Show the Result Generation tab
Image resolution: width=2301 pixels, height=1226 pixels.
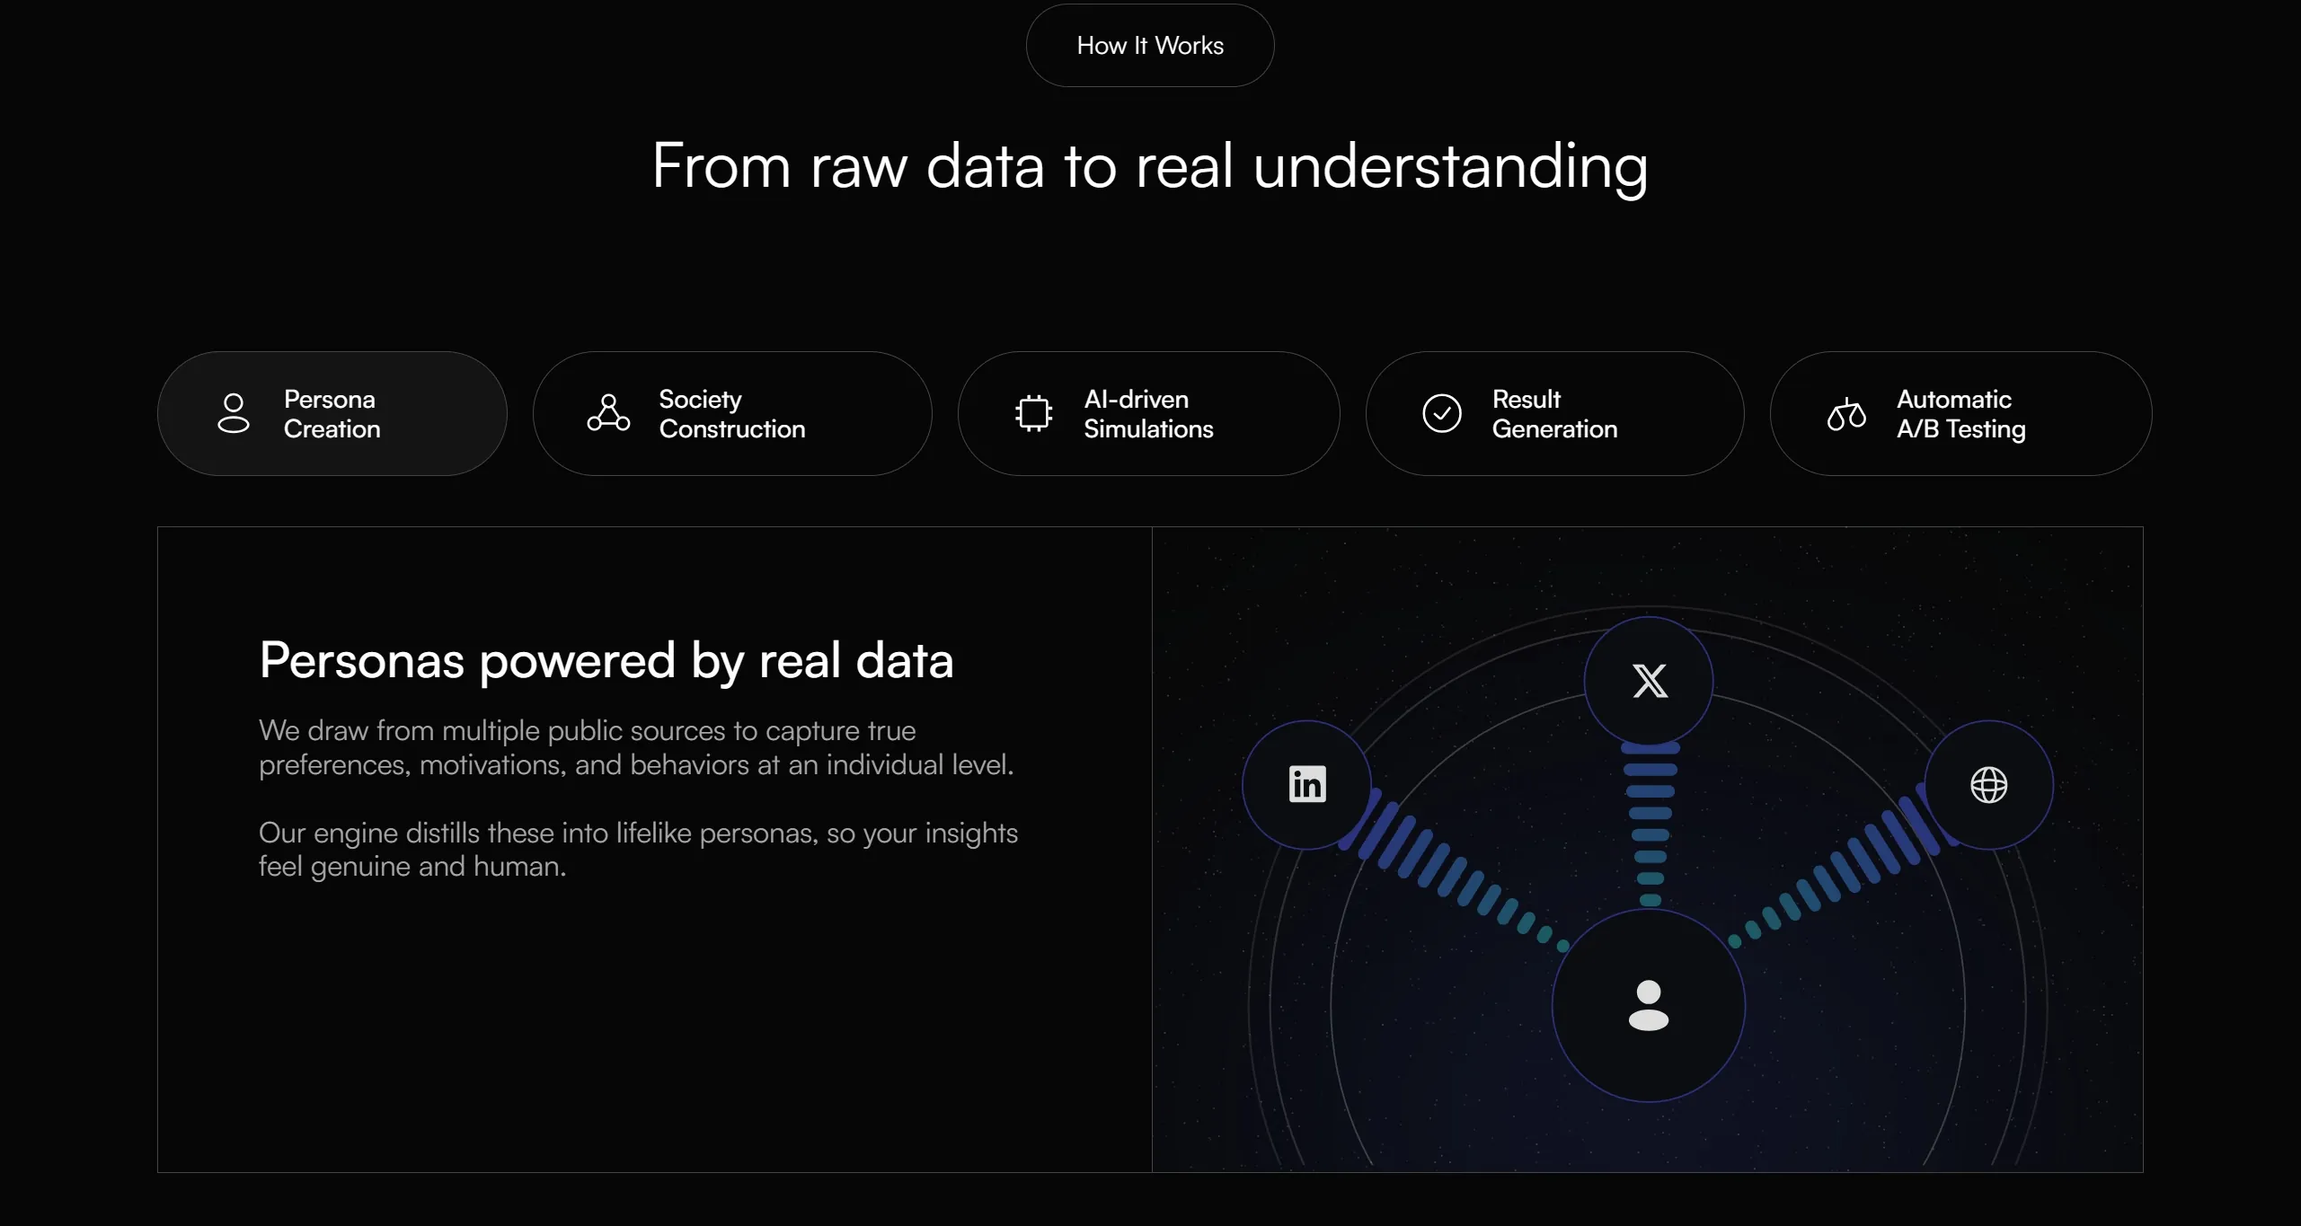click(1554, 413)
